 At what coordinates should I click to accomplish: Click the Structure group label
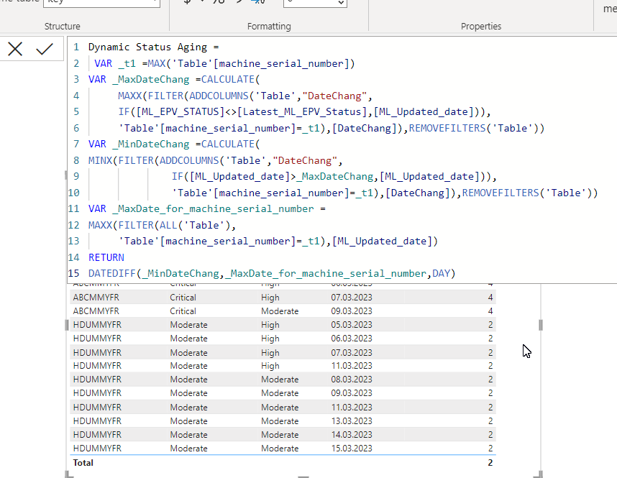(62, 27)
